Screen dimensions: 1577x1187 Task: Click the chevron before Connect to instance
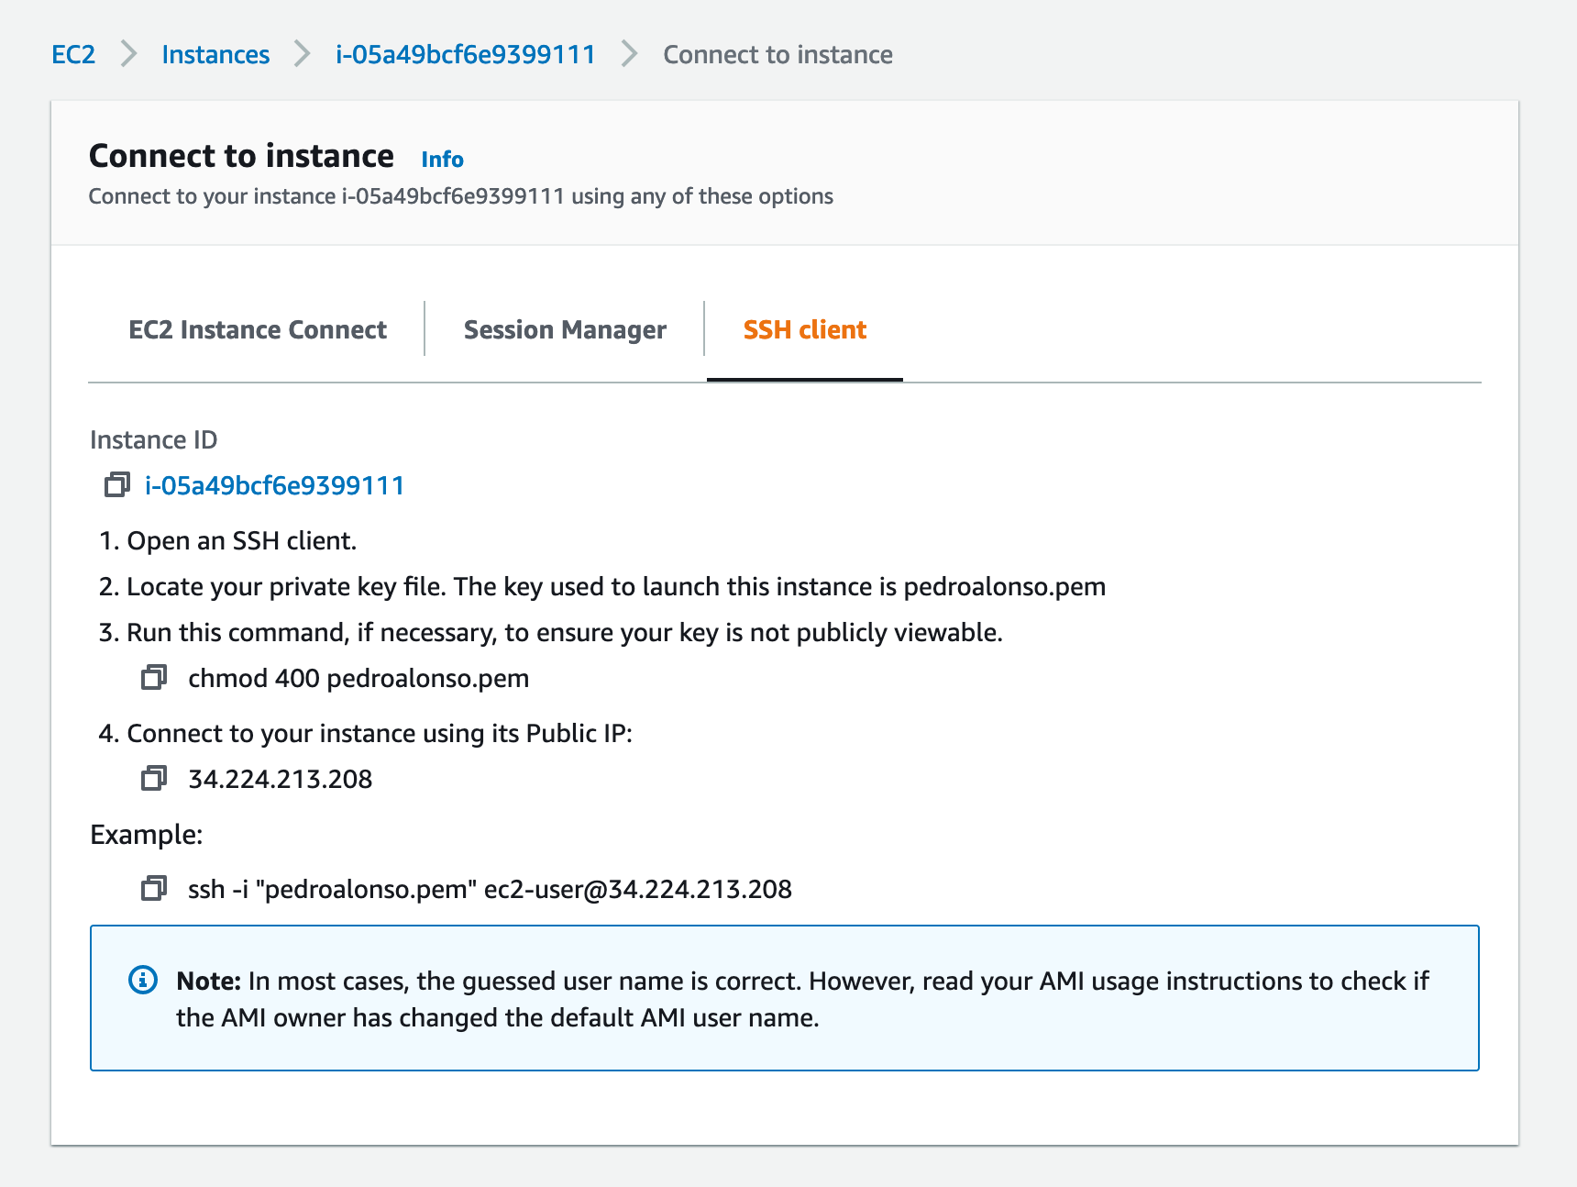pyautogui.click(x=628, y=55)
